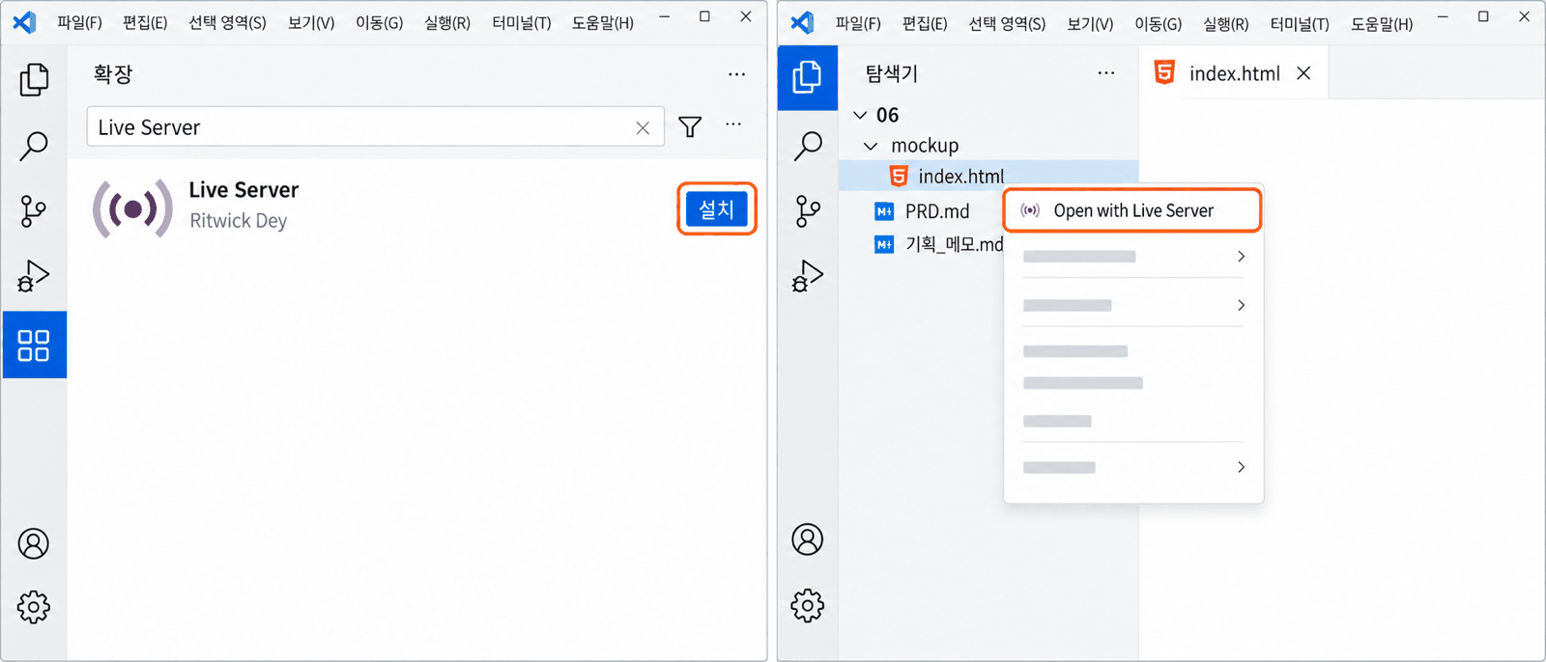Open 선택 영역(S) menu in left window
Image resolution: width=1546 pixels, height=662 pixels.
click(227, 22)
